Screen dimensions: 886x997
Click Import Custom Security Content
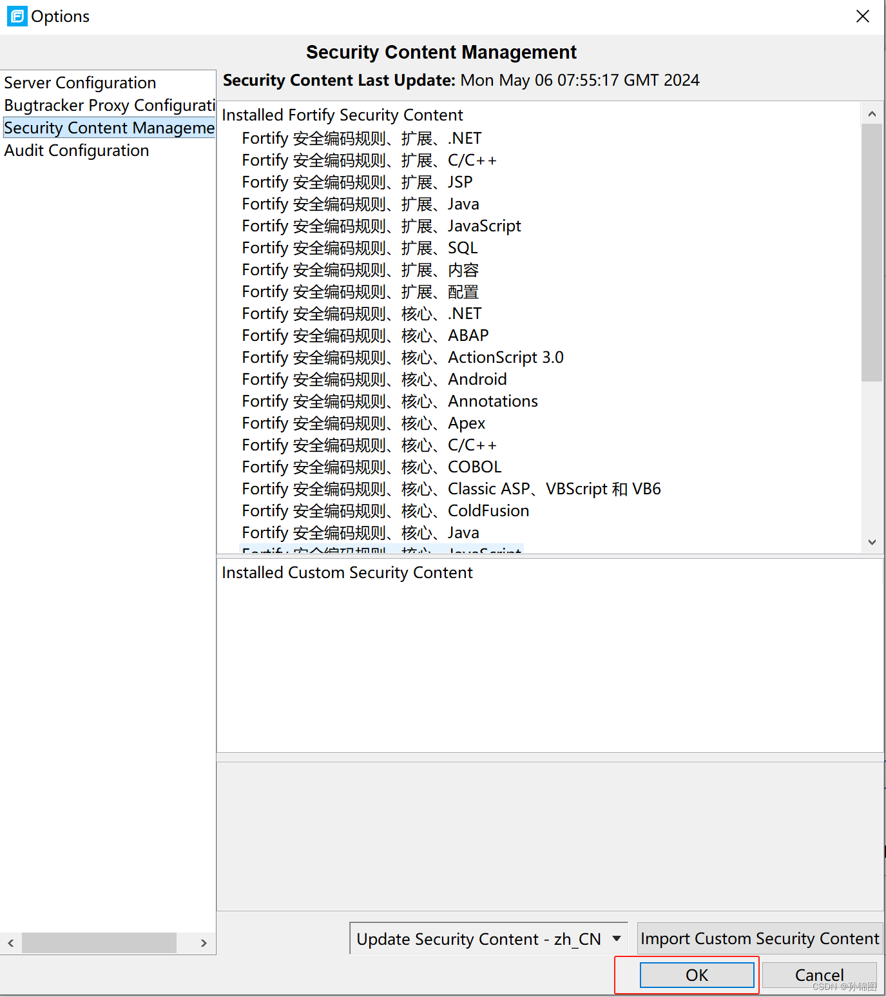tap(759, 938)
